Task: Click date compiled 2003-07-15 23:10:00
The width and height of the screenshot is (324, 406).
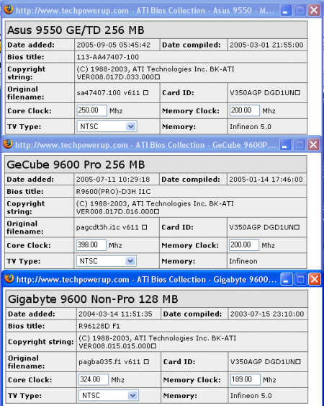Action: point(267,314)
